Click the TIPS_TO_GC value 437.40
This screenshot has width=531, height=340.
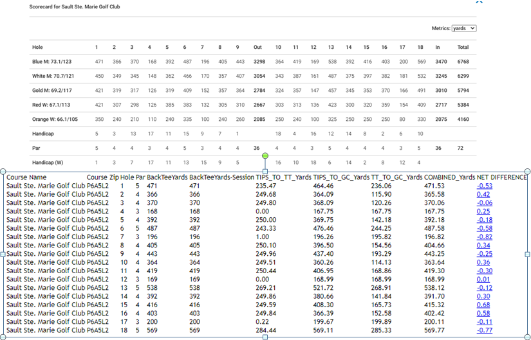pos(323,254)
